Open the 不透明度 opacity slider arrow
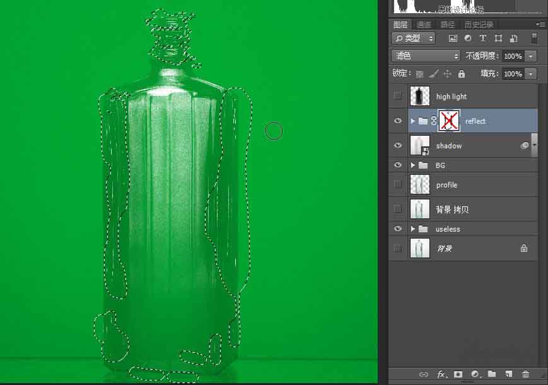The image size is (548, 385). (531, 56)
